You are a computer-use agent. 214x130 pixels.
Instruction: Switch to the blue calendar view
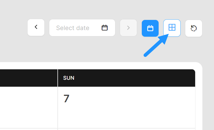[150, 28]
